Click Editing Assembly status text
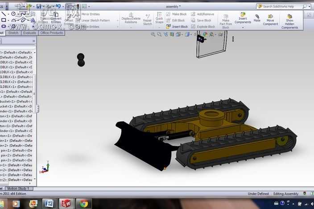 (286, 194)
